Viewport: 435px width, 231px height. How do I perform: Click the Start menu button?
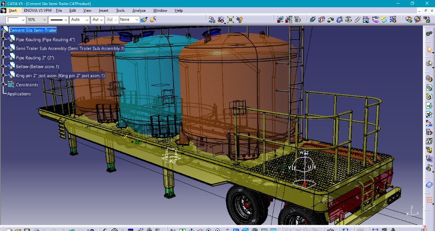13,10
